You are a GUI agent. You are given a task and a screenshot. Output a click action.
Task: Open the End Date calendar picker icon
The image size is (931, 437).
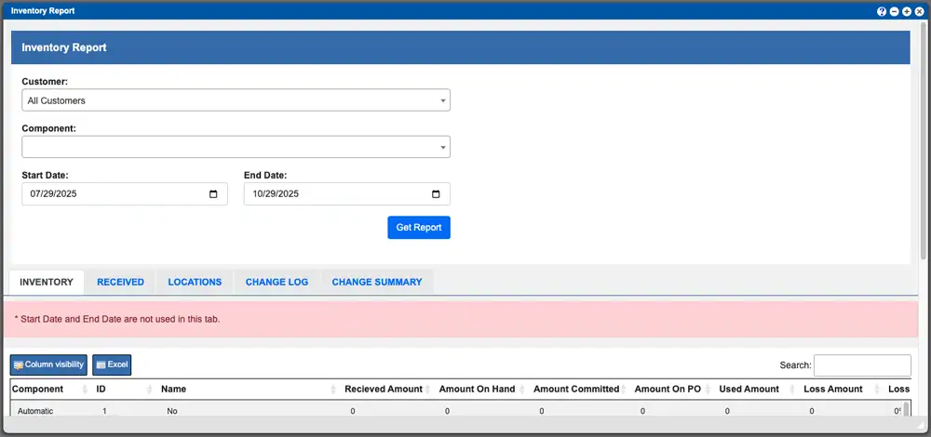(436, 194)
